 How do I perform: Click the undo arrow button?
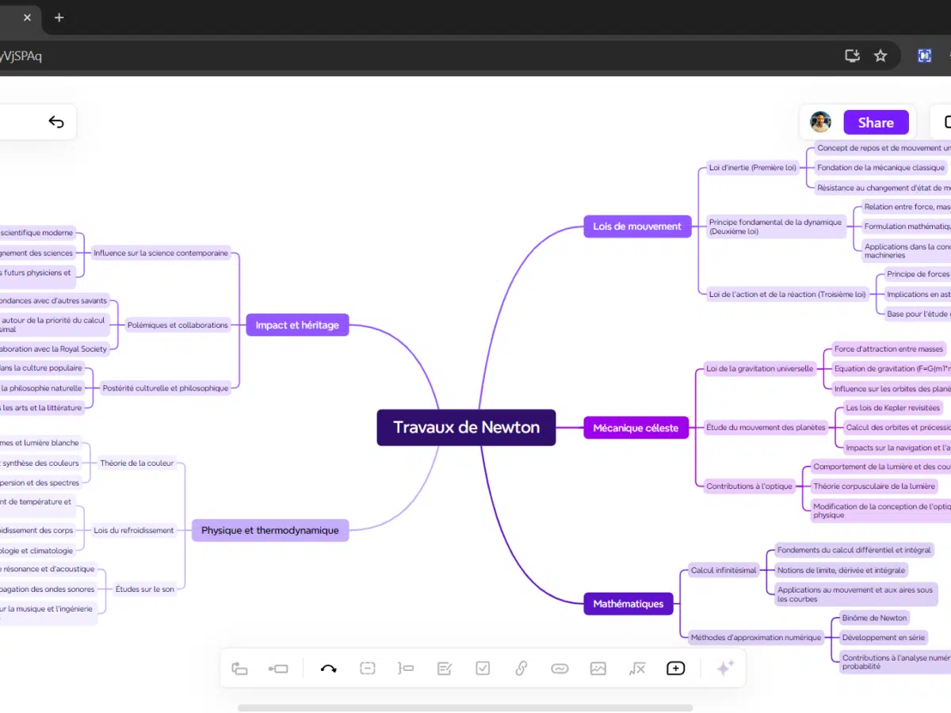[56, 122]
